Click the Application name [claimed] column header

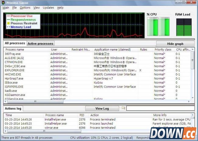point(115,50)
